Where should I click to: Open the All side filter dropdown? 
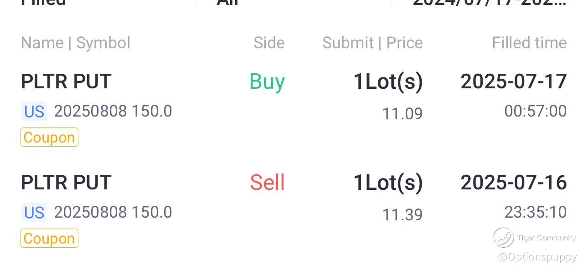(228, 2)
